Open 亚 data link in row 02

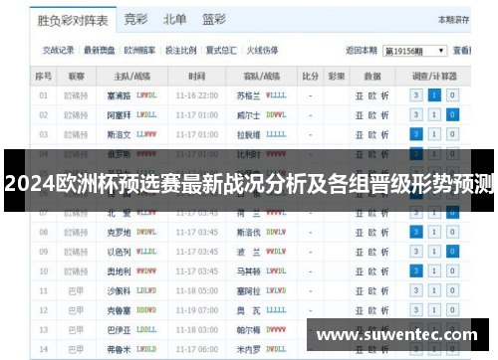(x=360, y=115)
